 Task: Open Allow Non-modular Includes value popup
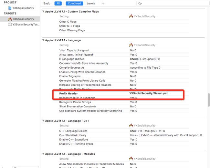[133, 164]
